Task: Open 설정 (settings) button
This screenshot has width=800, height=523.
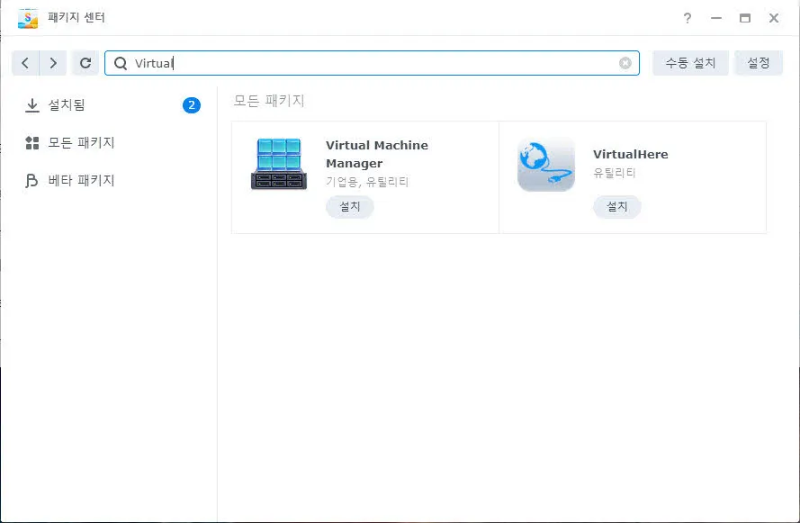Action: pos(759,63)
